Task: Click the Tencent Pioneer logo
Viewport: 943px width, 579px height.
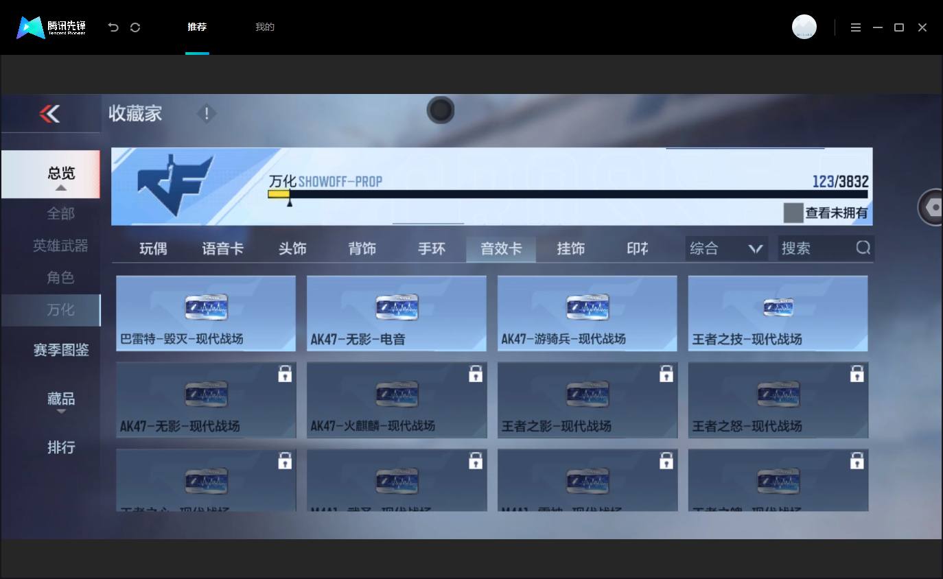Action: [x=51, y=27]
